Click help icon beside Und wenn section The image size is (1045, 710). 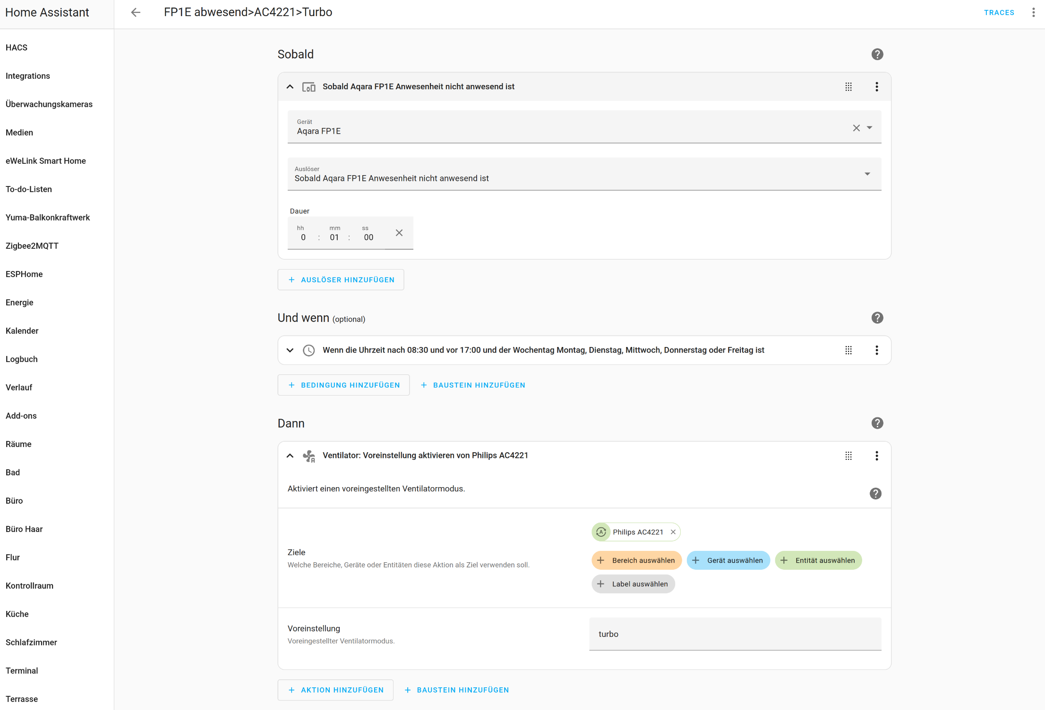877,318
